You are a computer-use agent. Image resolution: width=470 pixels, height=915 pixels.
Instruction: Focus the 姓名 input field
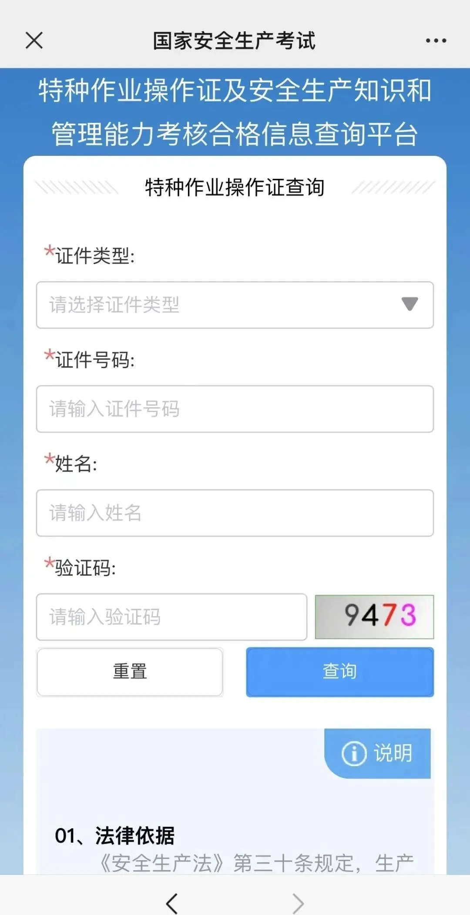pyautogui.click(x=235, y=513)
